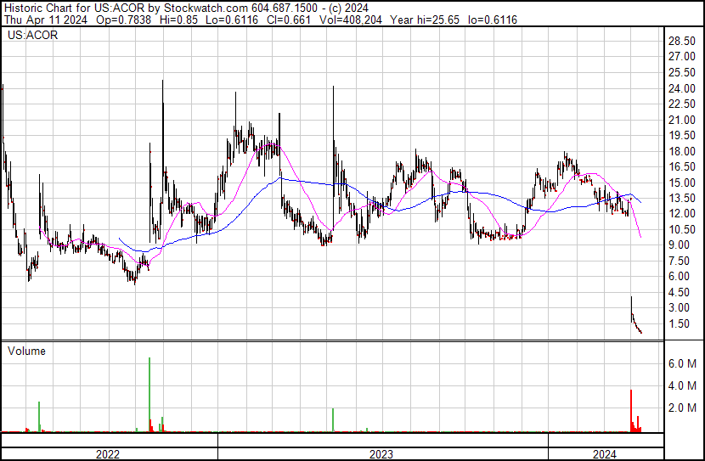The height and width of the screenshot is (461, 705).
Task: Click the Hi=0.85 daily high value
Action: [178, 20]
